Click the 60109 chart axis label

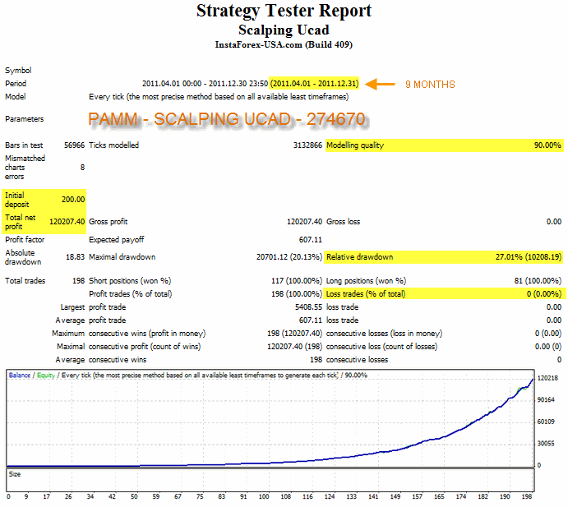(546, 422)
